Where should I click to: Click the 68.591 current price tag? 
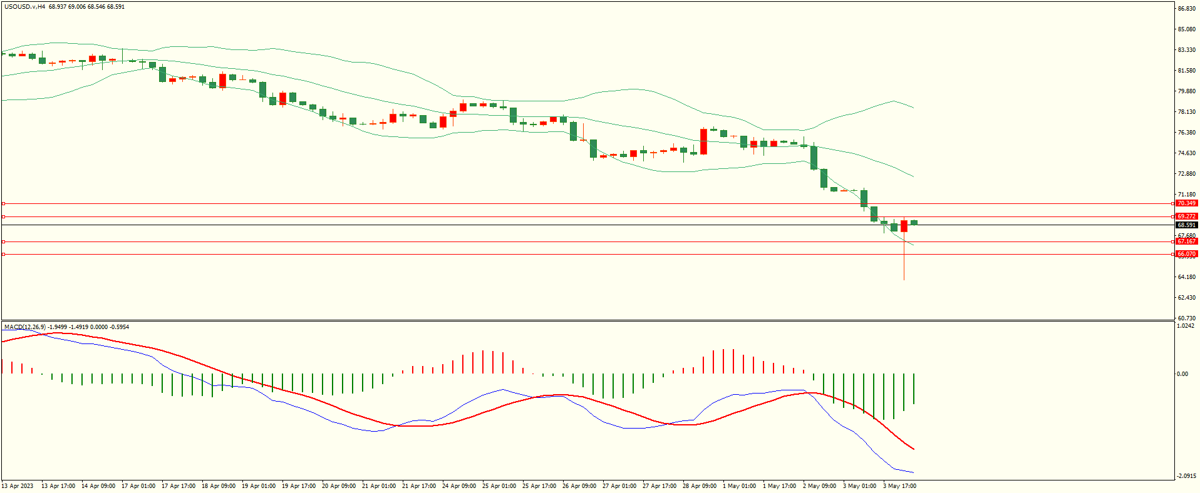pyautogui.click(x=1187, y=225)
